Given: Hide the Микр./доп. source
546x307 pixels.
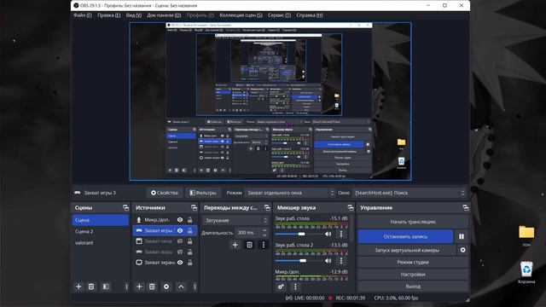Looking at the screenshot, I should 180,220.
